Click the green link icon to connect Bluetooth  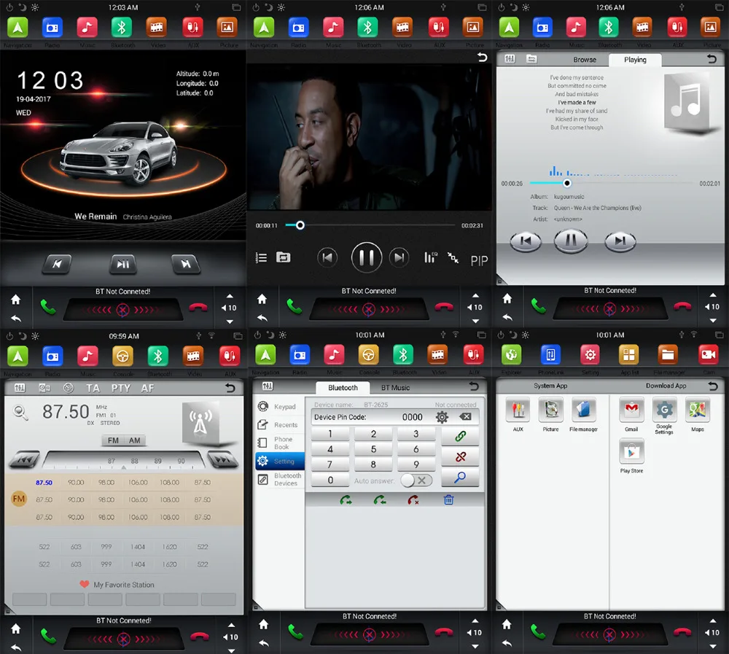pos(460,436)
